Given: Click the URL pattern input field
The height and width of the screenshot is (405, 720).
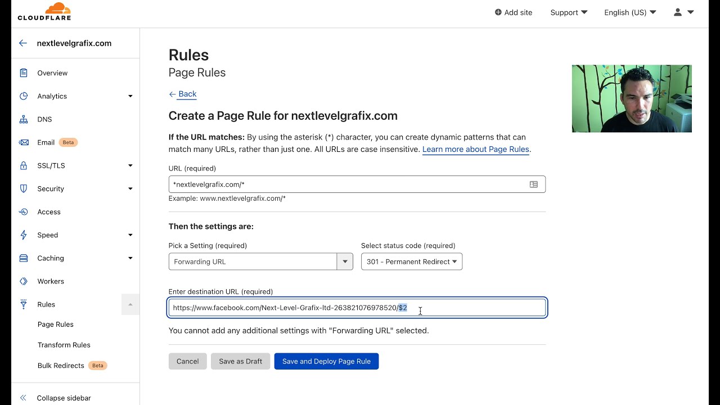Looking at the screenshot, I should pyautogui.click(x=357, y=184).
